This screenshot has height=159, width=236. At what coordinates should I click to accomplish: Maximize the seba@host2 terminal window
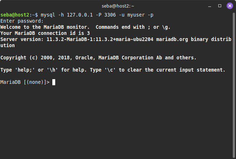pos(220,6)
